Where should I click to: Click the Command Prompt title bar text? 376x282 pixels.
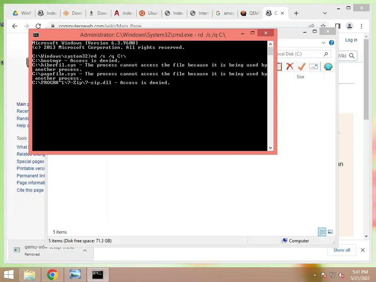pos(152,35)
